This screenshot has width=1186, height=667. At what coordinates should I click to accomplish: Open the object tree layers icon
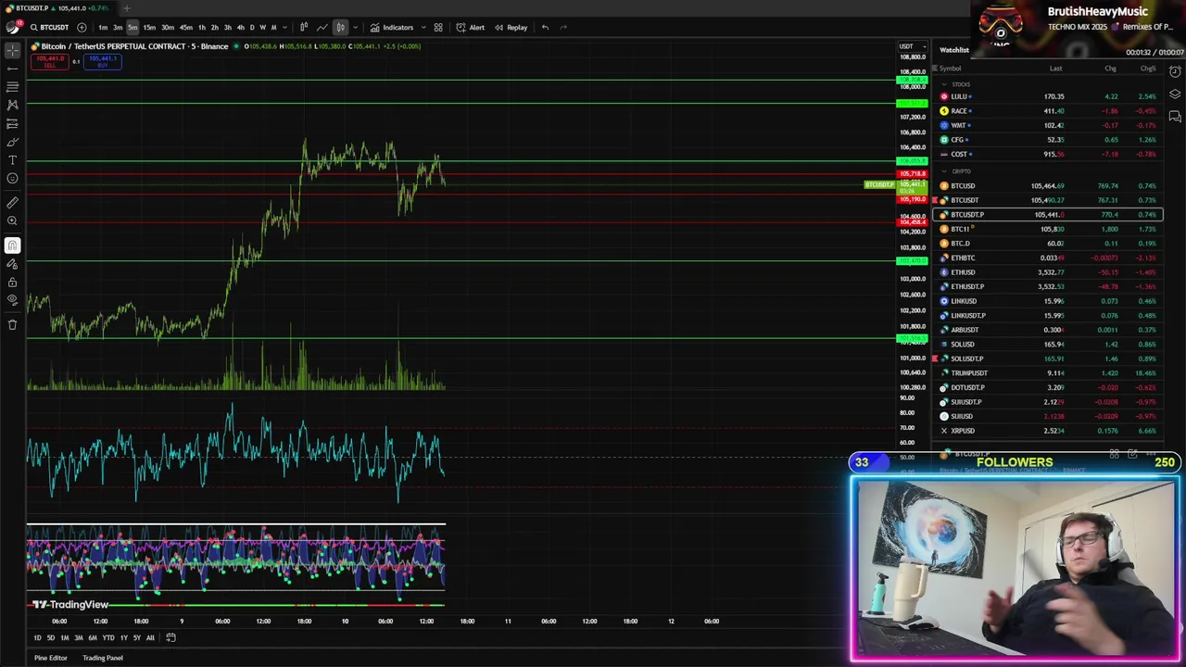point(1175,94)
